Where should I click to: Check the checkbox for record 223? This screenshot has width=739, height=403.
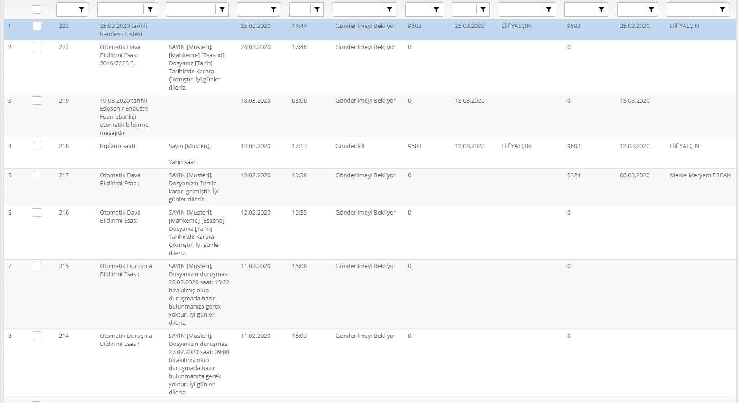coord(37,26)
